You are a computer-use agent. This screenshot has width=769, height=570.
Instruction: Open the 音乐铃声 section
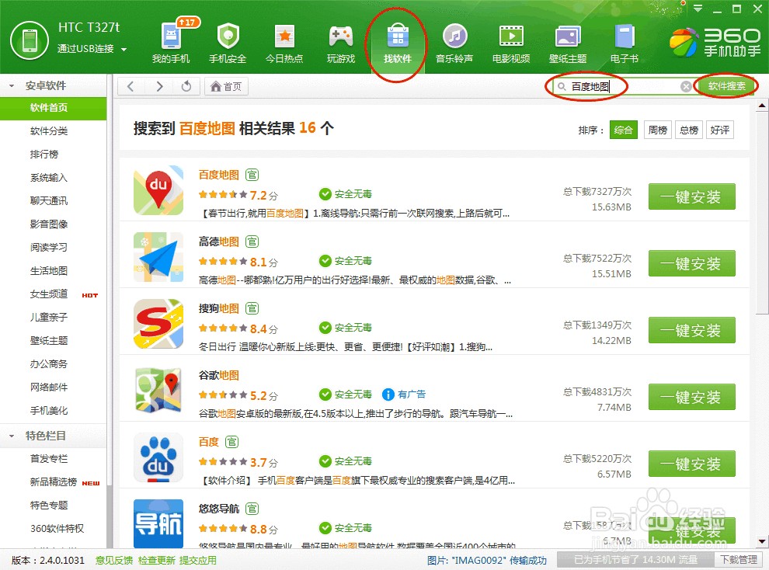(x=454, y=43)
